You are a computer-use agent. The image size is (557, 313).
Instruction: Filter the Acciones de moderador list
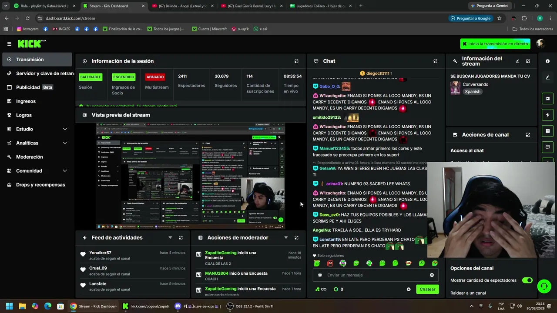click(x=286, y=238)
